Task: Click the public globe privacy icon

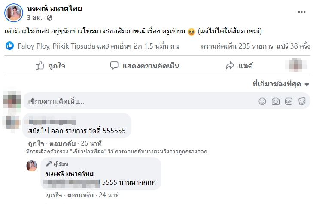Action: coord(49,18)
